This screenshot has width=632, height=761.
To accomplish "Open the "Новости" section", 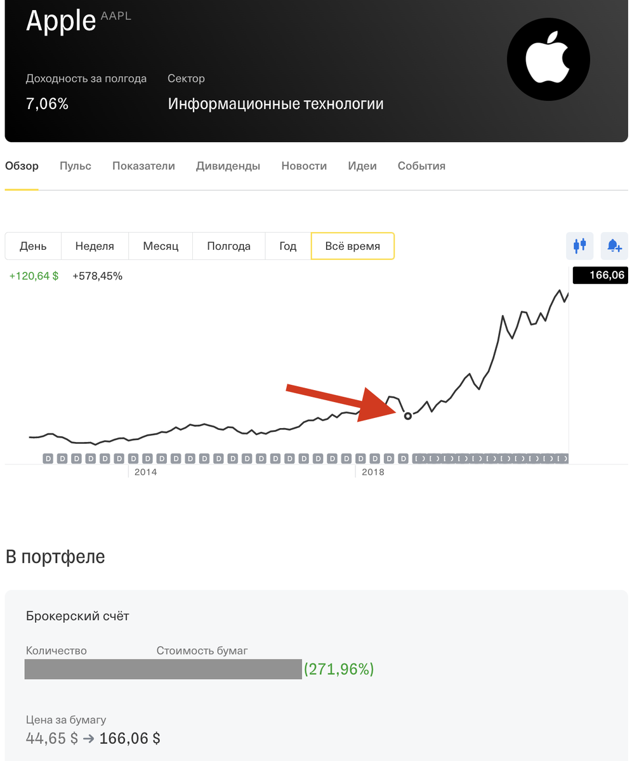I will (303, 166).
